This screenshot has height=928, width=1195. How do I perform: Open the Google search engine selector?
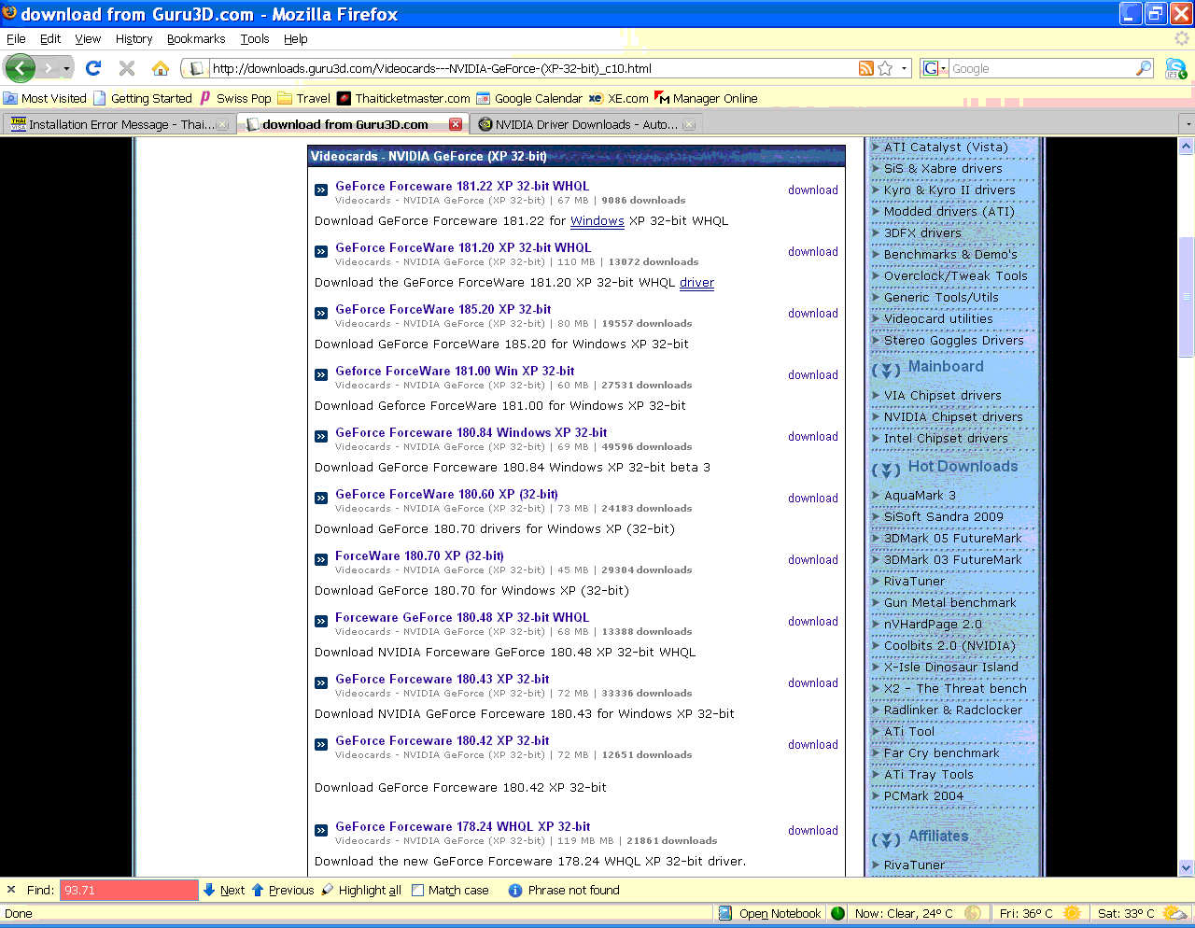coord(934,68)
